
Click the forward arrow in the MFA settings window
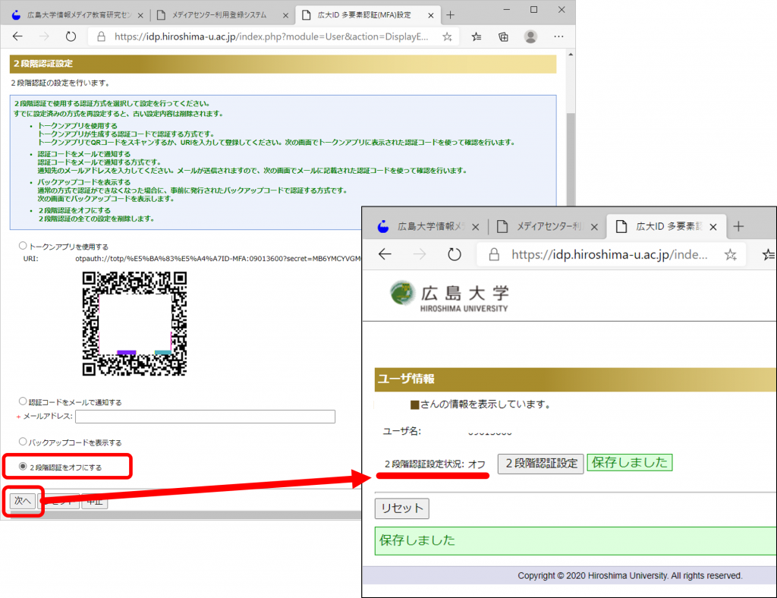coord(44,36)
